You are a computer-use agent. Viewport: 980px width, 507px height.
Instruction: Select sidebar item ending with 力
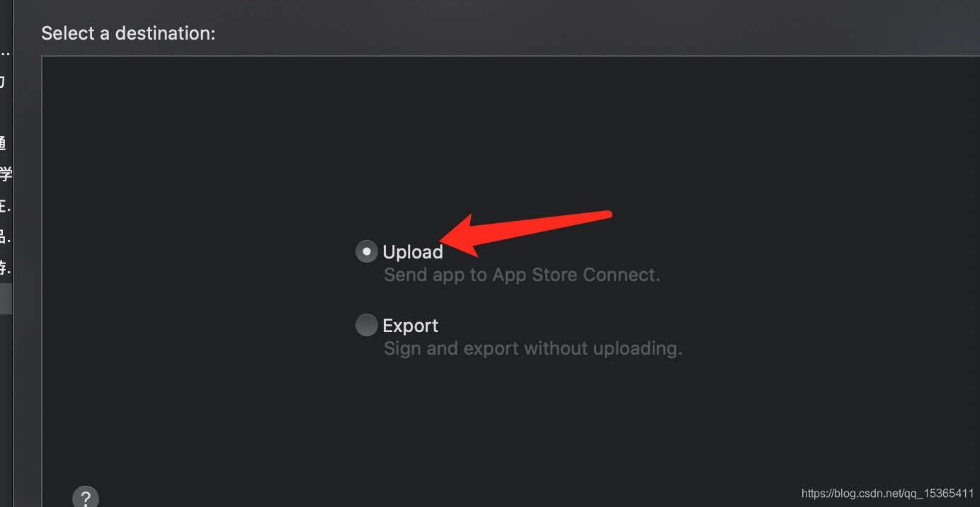[4, 81]
